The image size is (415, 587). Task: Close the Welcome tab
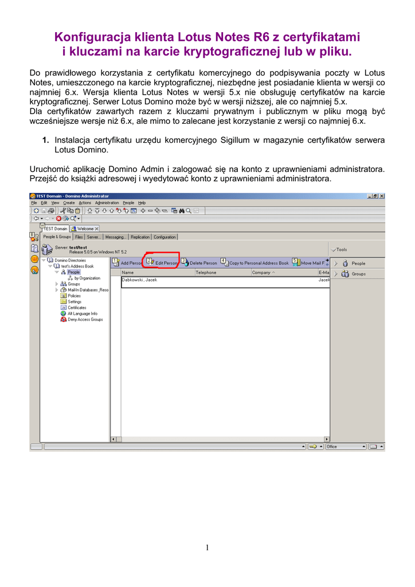tap(97, 229)
